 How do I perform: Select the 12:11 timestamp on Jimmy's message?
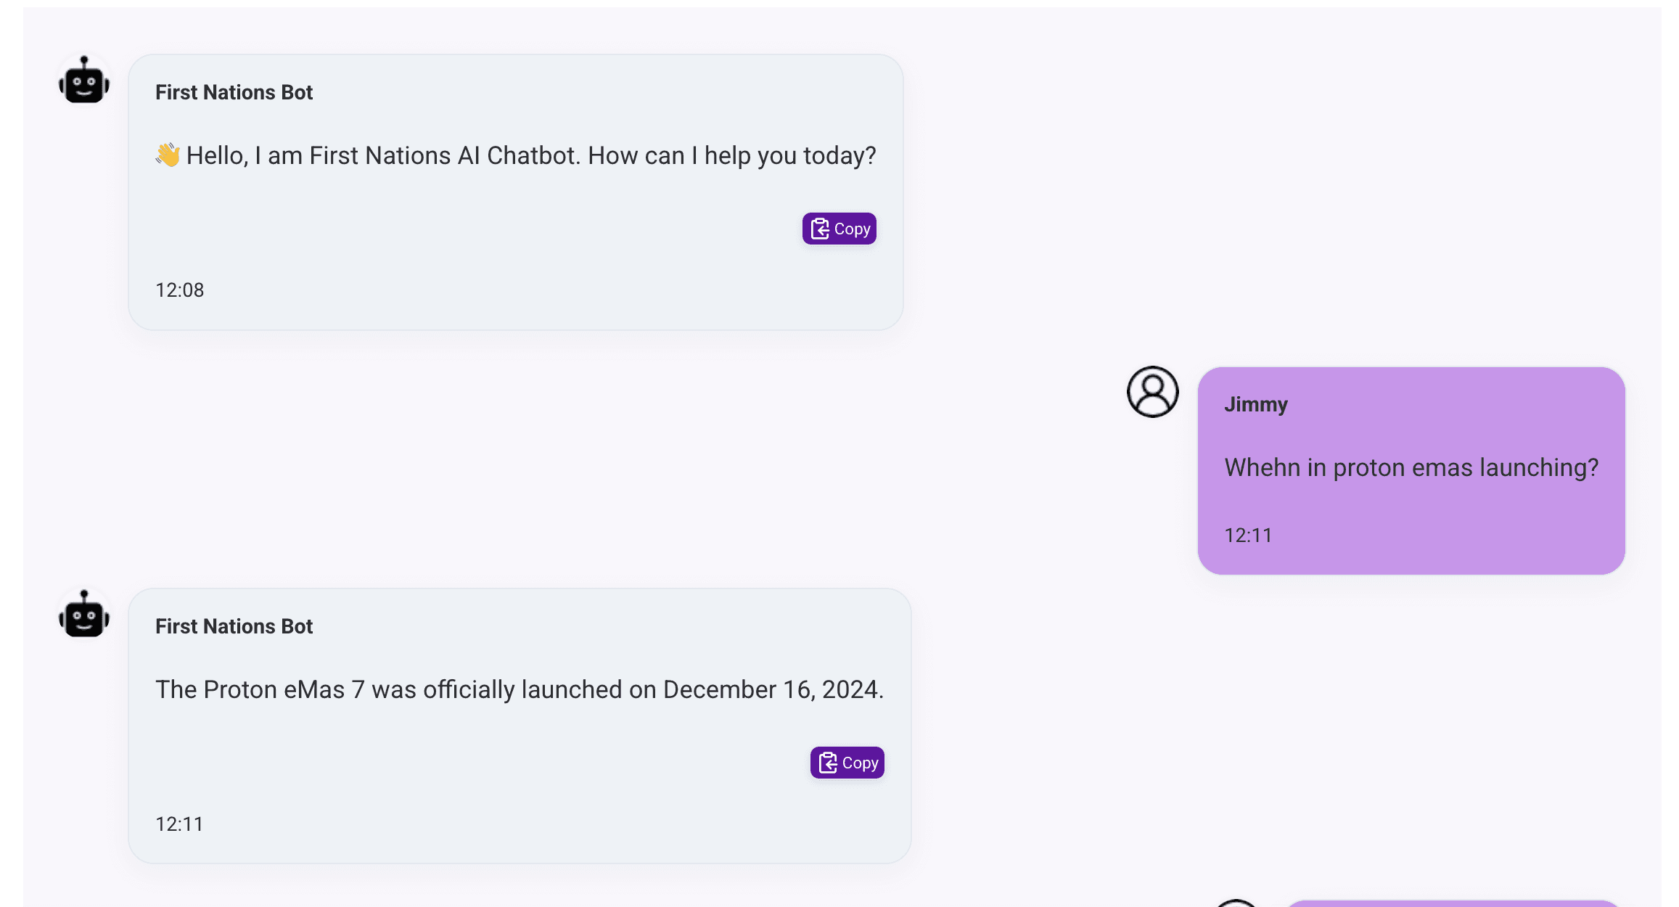(x=1248, y=535)
